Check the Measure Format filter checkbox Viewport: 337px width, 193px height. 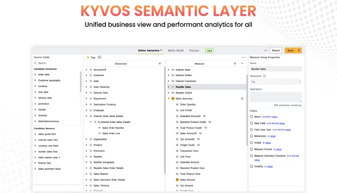coord(251,149)
